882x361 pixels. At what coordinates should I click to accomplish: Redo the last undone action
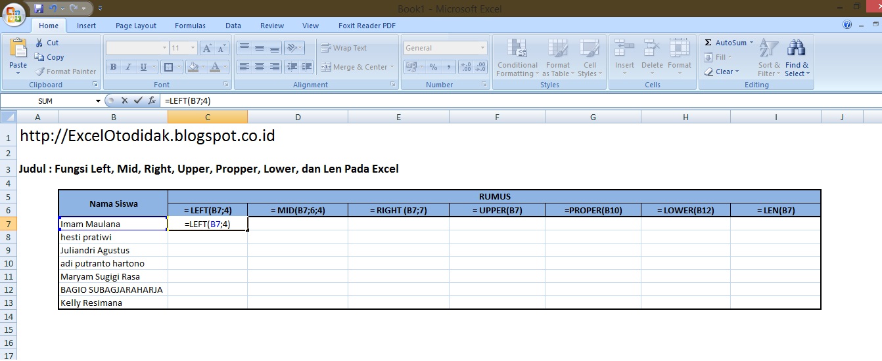74,9
